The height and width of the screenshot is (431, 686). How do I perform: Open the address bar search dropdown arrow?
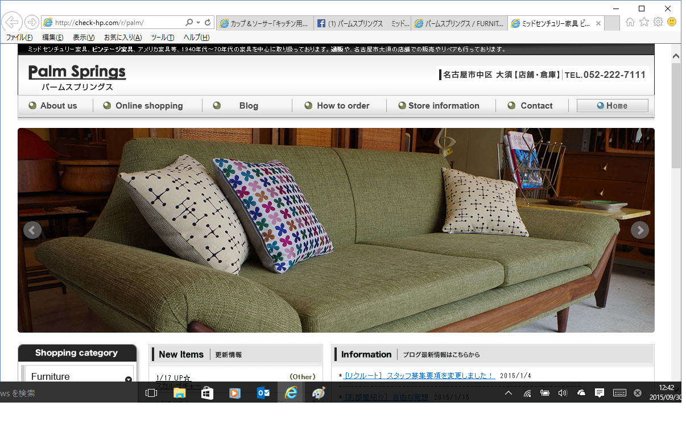point(198,23)
